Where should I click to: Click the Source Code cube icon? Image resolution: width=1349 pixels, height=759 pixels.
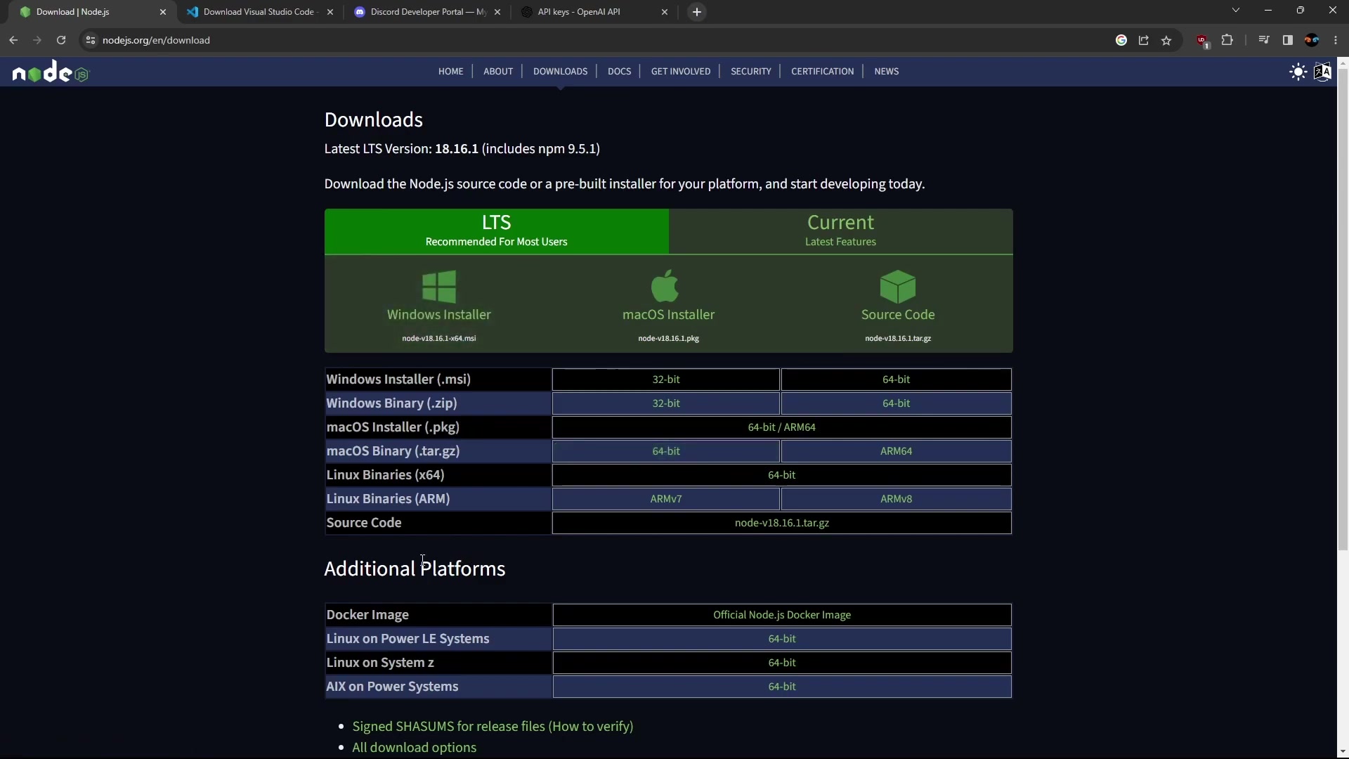click(x=898, y=286)
